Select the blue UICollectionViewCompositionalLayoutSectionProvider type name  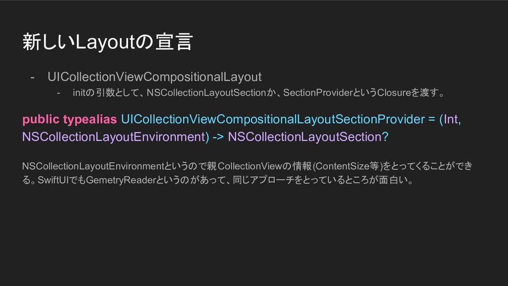point(273,119)
